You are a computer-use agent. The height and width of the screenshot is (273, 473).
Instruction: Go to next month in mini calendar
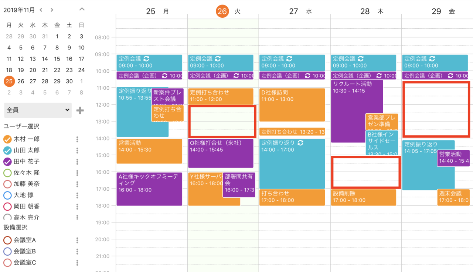(52, 10)
